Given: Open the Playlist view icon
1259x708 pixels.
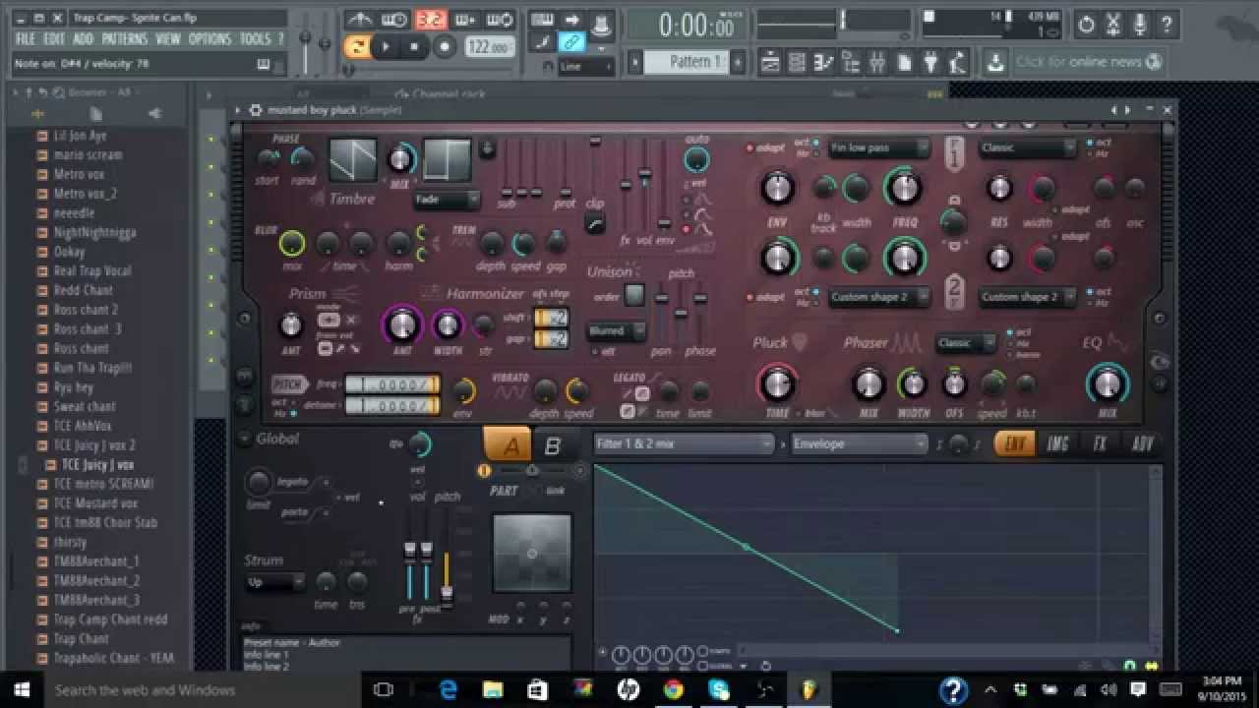Looking at the screenshot, I should pos(771,63).
